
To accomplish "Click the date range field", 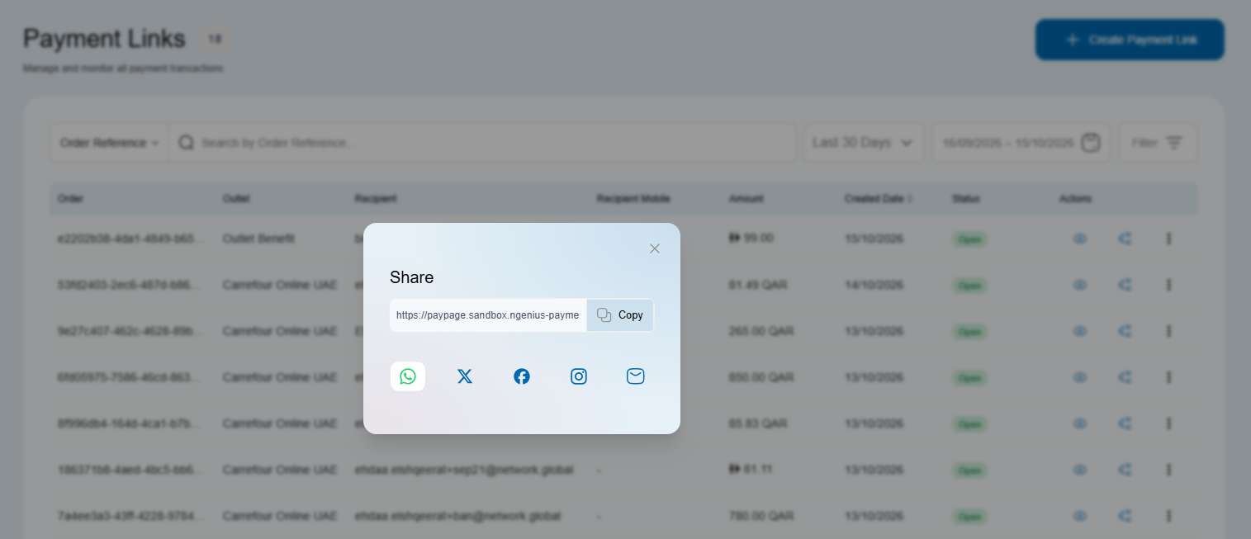I will pyautogui.click(x=1021, y=143).
